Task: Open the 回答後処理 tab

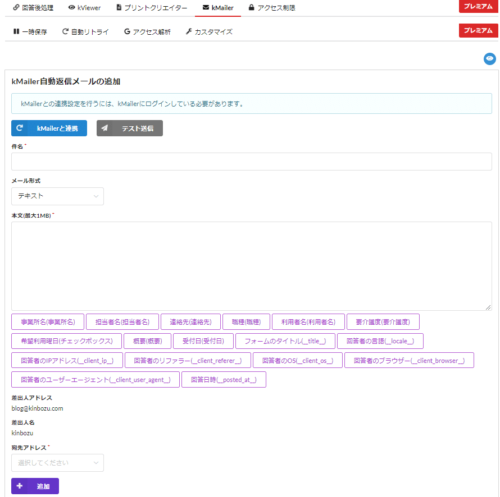Action: (33, 8)
